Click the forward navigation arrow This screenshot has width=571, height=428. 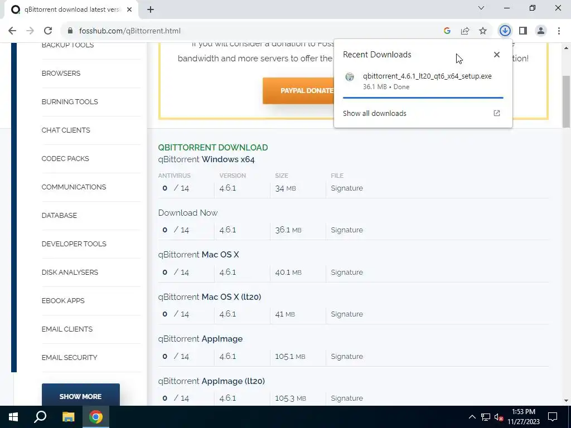click(x=30, y=31)
